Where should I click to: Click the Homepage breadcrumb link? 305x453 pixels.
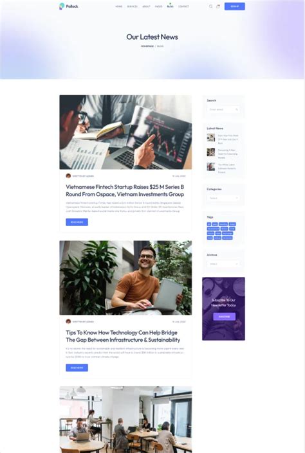pyautogui.click(x=147, y=46)
